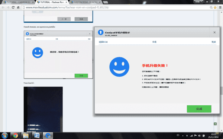
Task: Click the taskbar clock showing 22:13
Action: [213, 136]
